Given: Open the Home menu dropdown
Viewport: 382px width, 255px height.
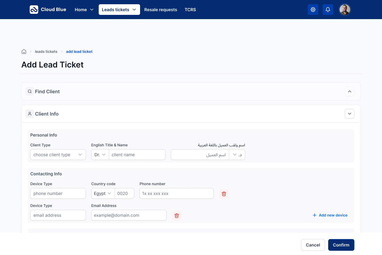Looking at the screenshot, I should (x=84, y=10).
